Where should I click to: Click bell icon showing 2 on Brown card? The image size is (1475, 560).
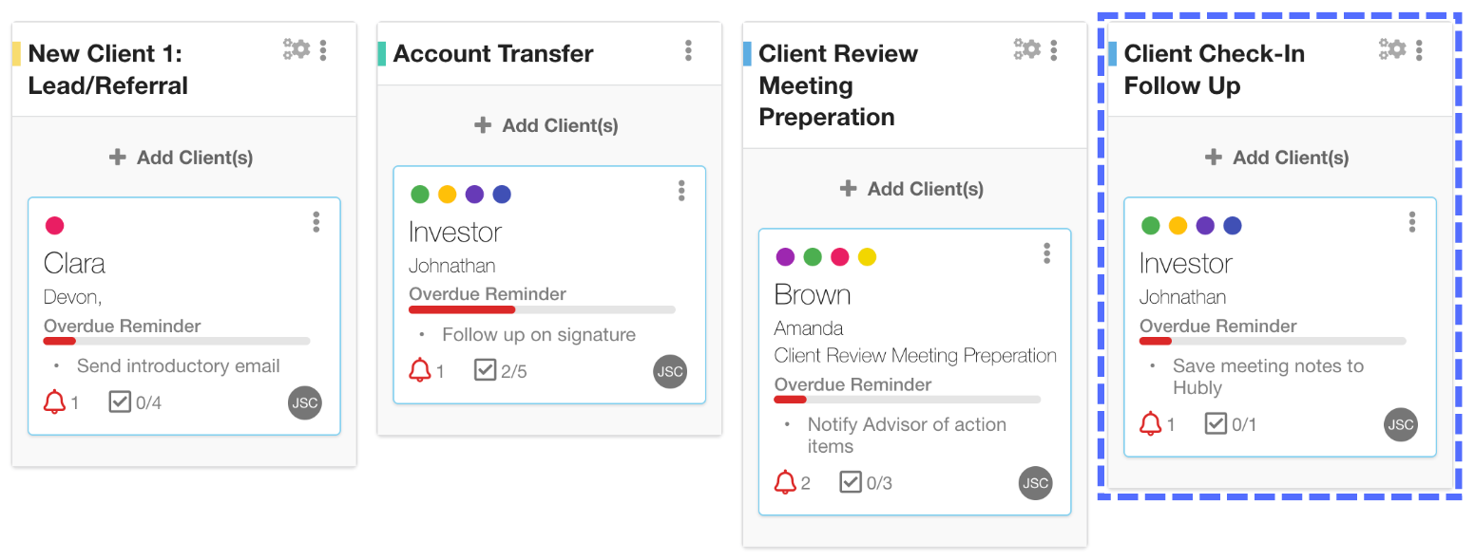[x=785, y=482]
